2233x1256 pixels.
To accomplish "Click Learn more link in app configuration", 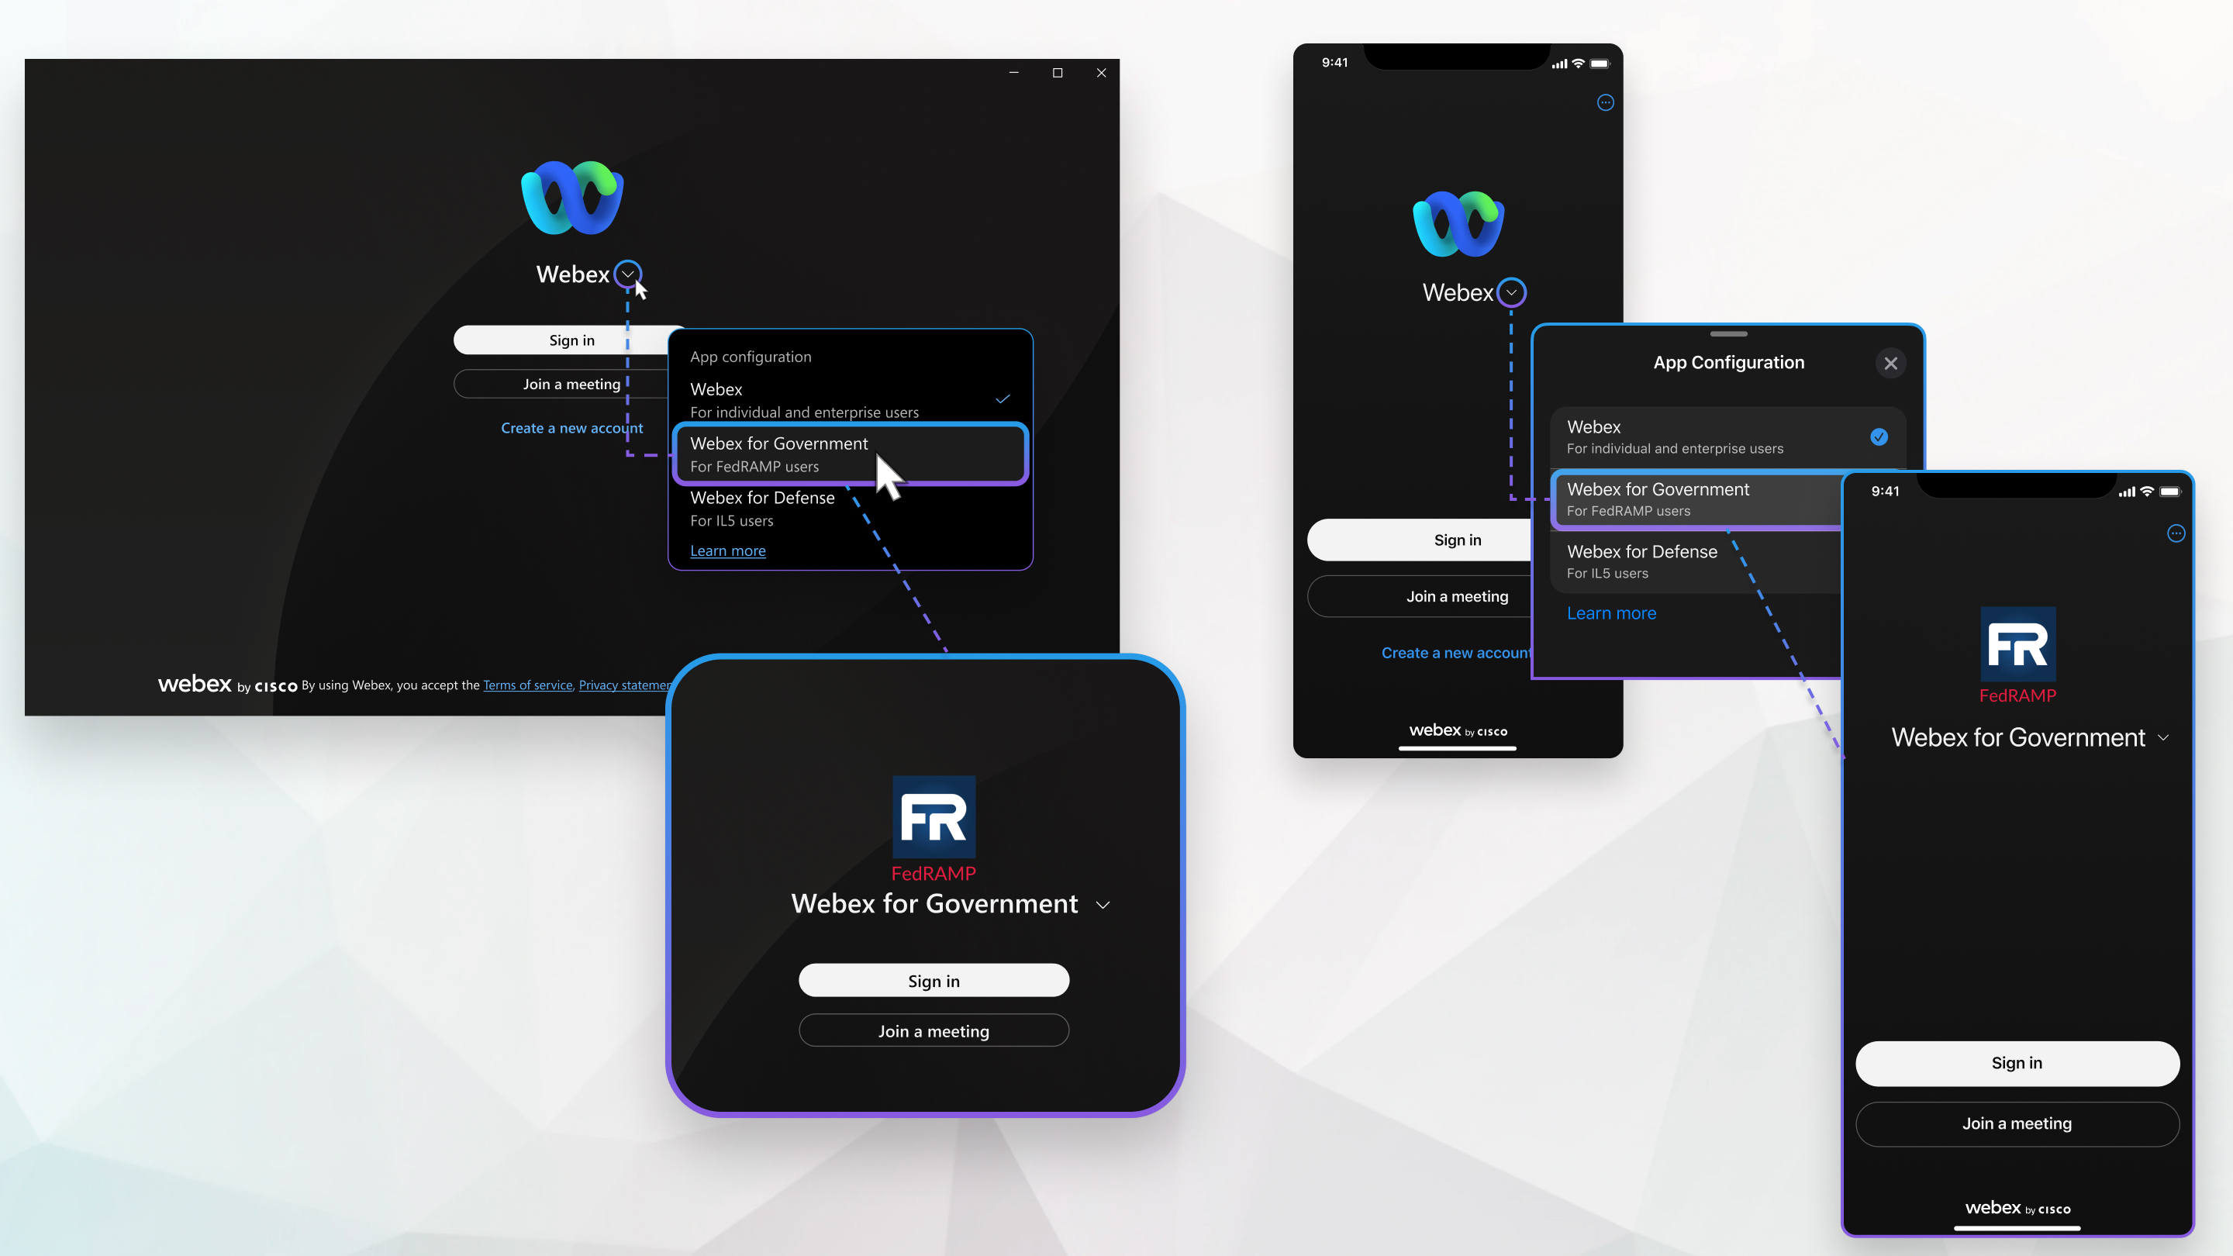I will (727, 550).
